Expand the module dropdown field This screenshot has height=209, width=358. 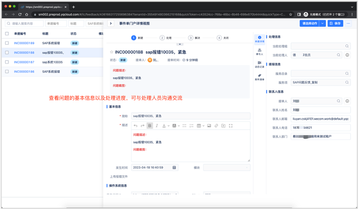(226, 168)
